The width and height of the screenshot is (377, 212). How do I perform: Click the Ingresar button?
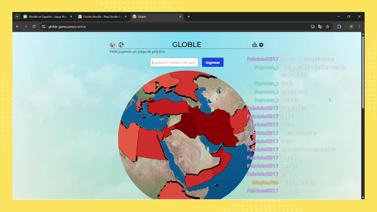point(213,62)
